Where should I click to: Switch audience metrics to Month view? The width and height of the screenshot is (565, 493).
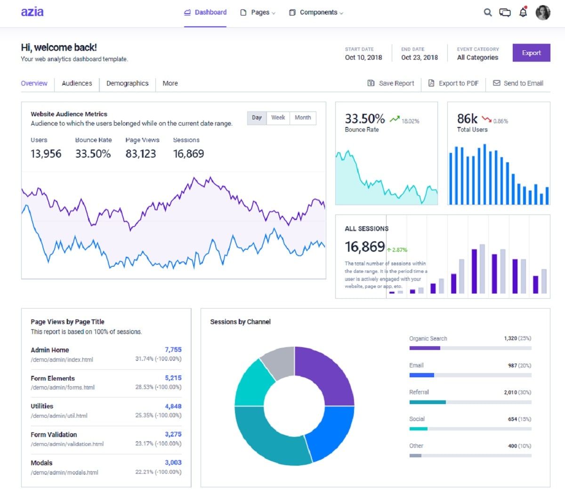point(303,118)
